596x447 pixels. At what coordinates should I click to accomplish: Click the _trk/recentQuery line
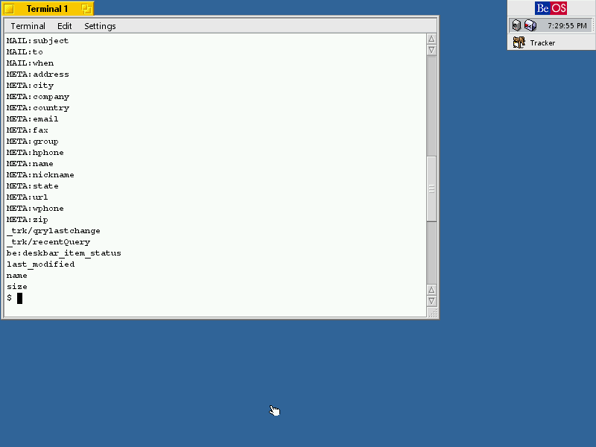48,241
